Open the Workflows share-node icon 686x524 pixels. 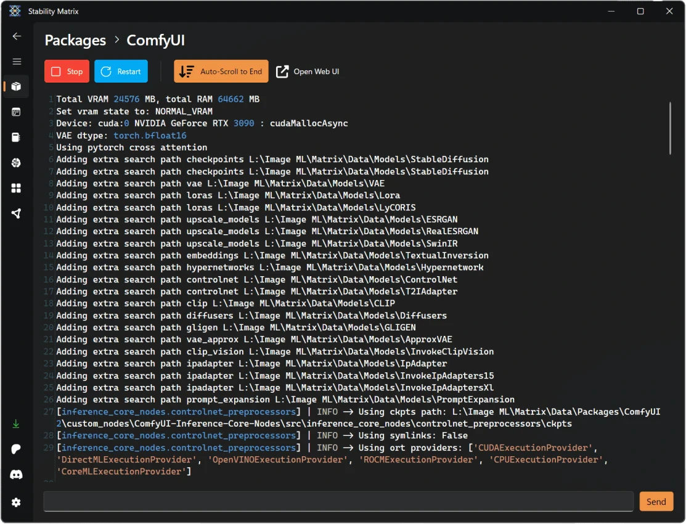(x=17, y=213)
